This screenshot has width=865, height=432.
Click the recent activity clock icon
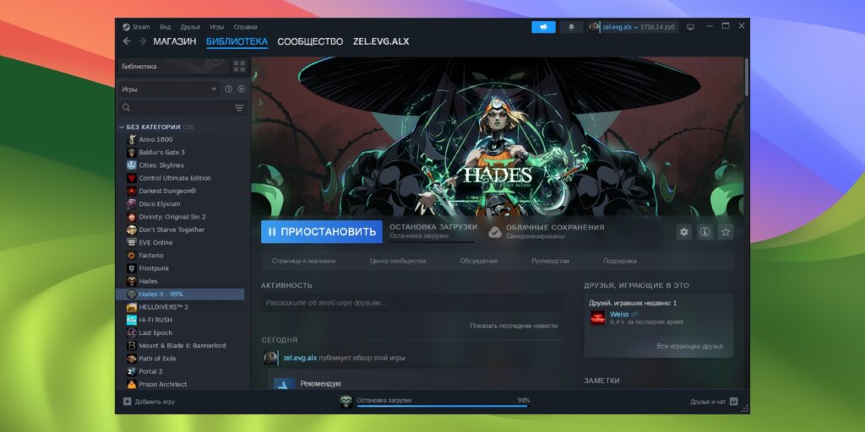[x=228, y=89]
